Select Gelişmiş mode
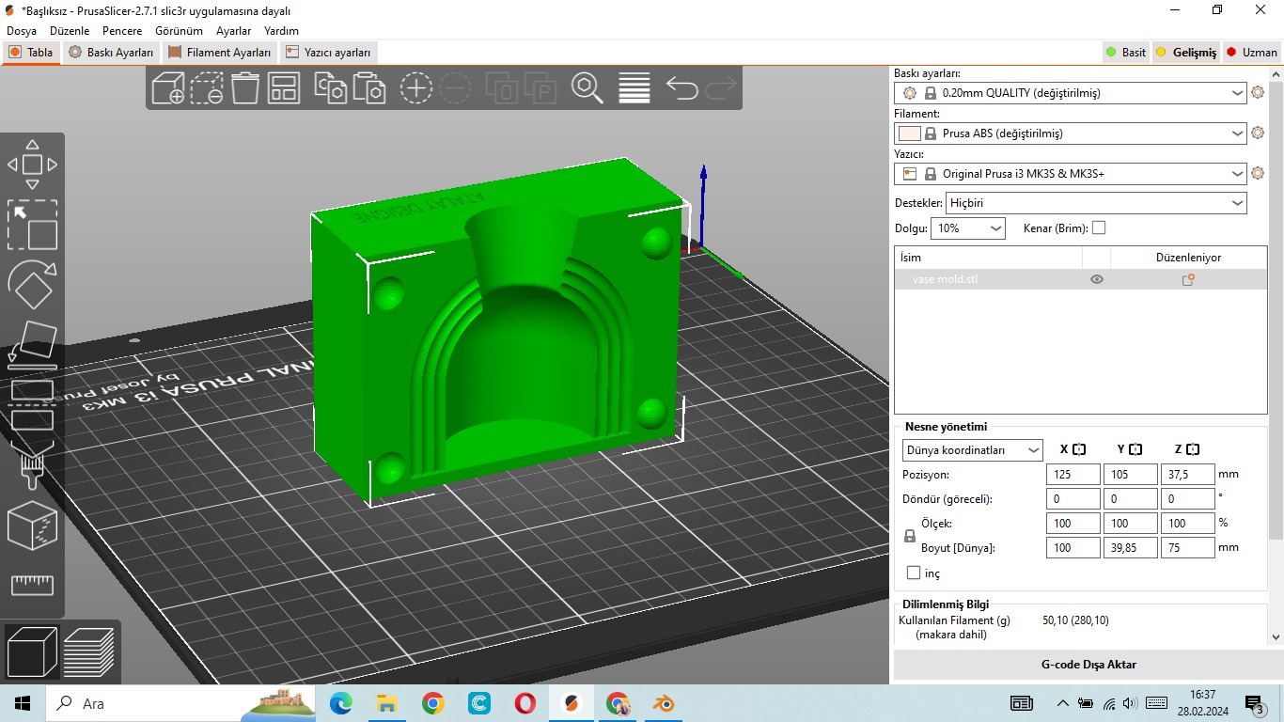This screenshot has height=722, width=1284. tap(1185, 52)
